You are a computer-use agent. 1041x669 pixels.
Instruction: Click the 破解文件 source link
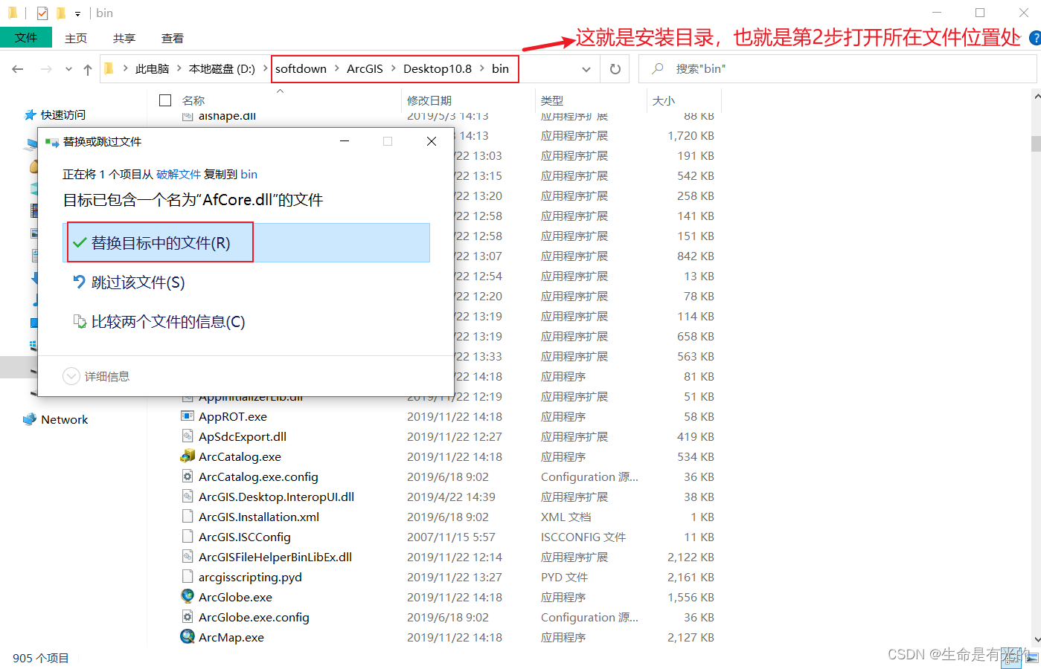coord(179,174)
